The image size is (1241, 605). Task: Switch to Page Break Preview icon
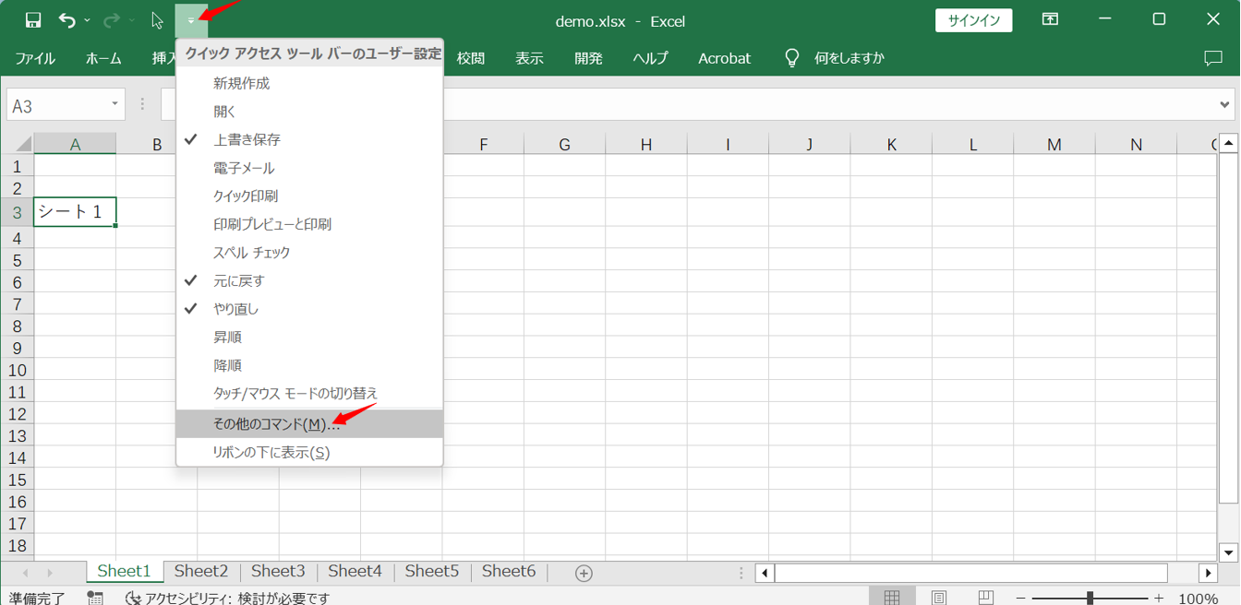pyautogui.click(x=986, y=598)
